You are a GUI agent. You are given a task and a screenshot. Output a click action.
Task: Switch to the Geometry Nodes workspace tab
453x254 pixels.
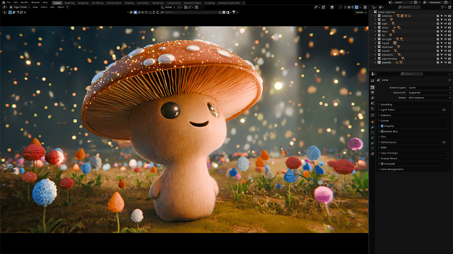pyautogui.click(x=192, y=3)
